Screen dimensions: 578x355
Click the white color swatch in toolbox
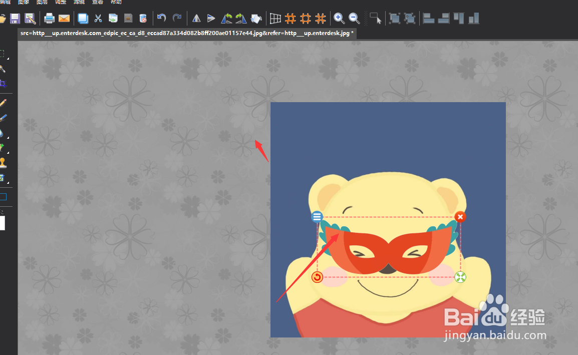[x=2, y=223]
